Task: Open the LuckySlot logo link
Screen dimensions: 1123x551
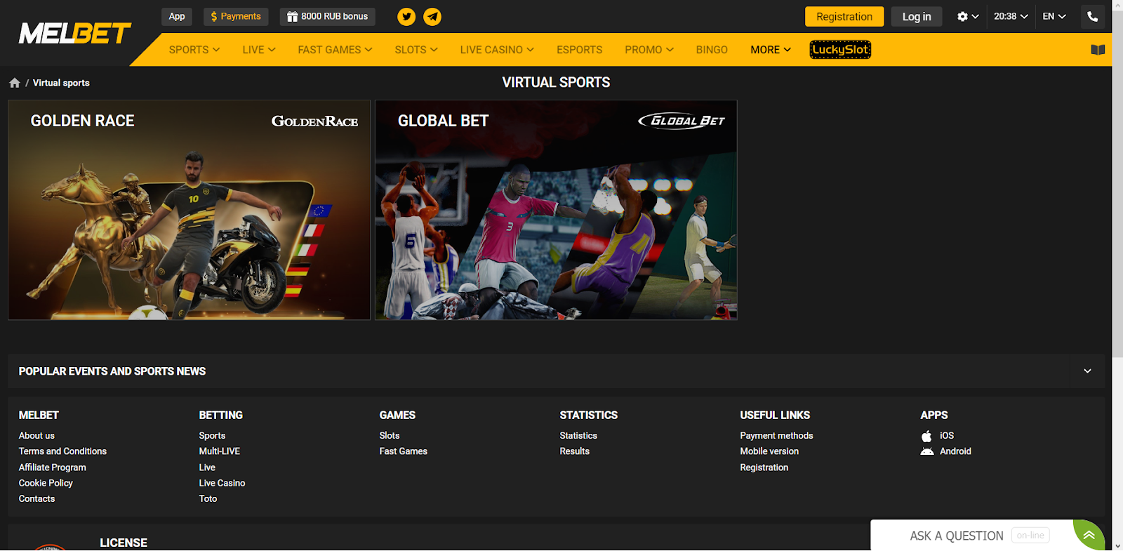Action: click(x=840, y=50)
